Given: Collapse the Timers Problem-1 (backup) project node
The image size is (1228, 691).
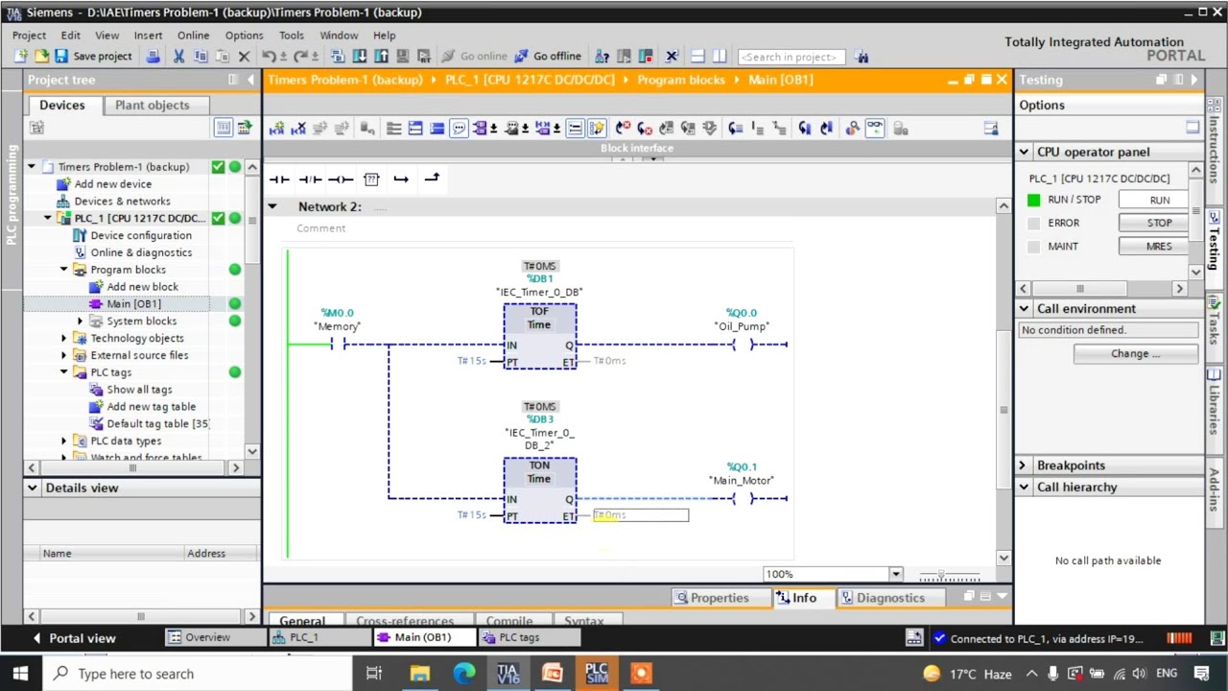Looking at the screenshot, I should pos(32,167).
